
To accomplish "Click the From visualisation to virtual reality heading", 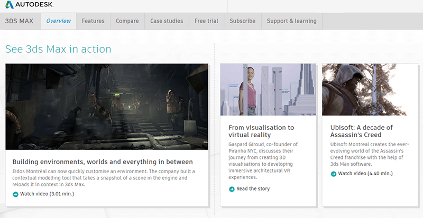I will coord(261,131).
